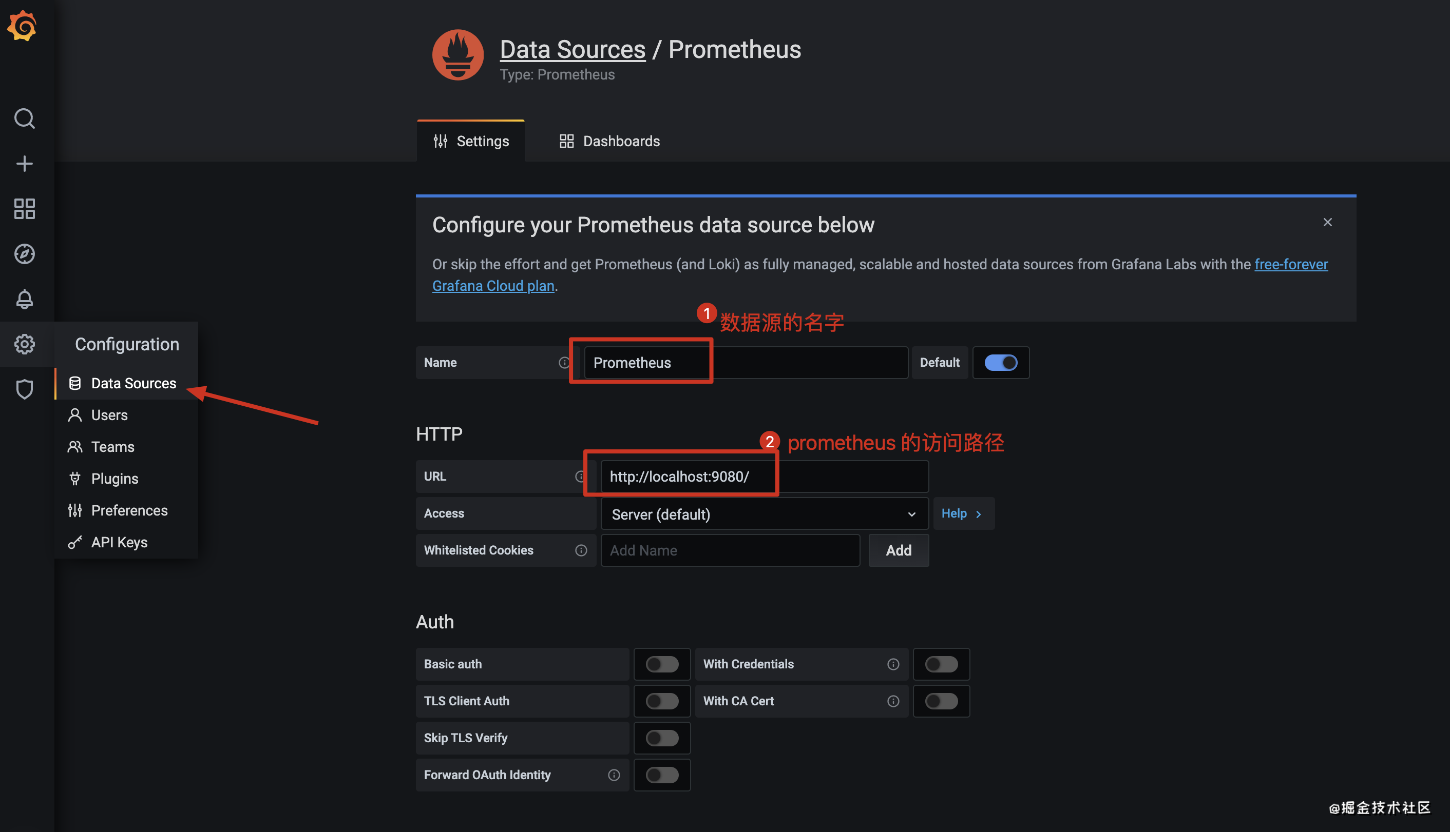Click the Forward OAuth Identity info icon
Image resolution: width=1450 pixels, height=832 pixels.
pos(614,775)
